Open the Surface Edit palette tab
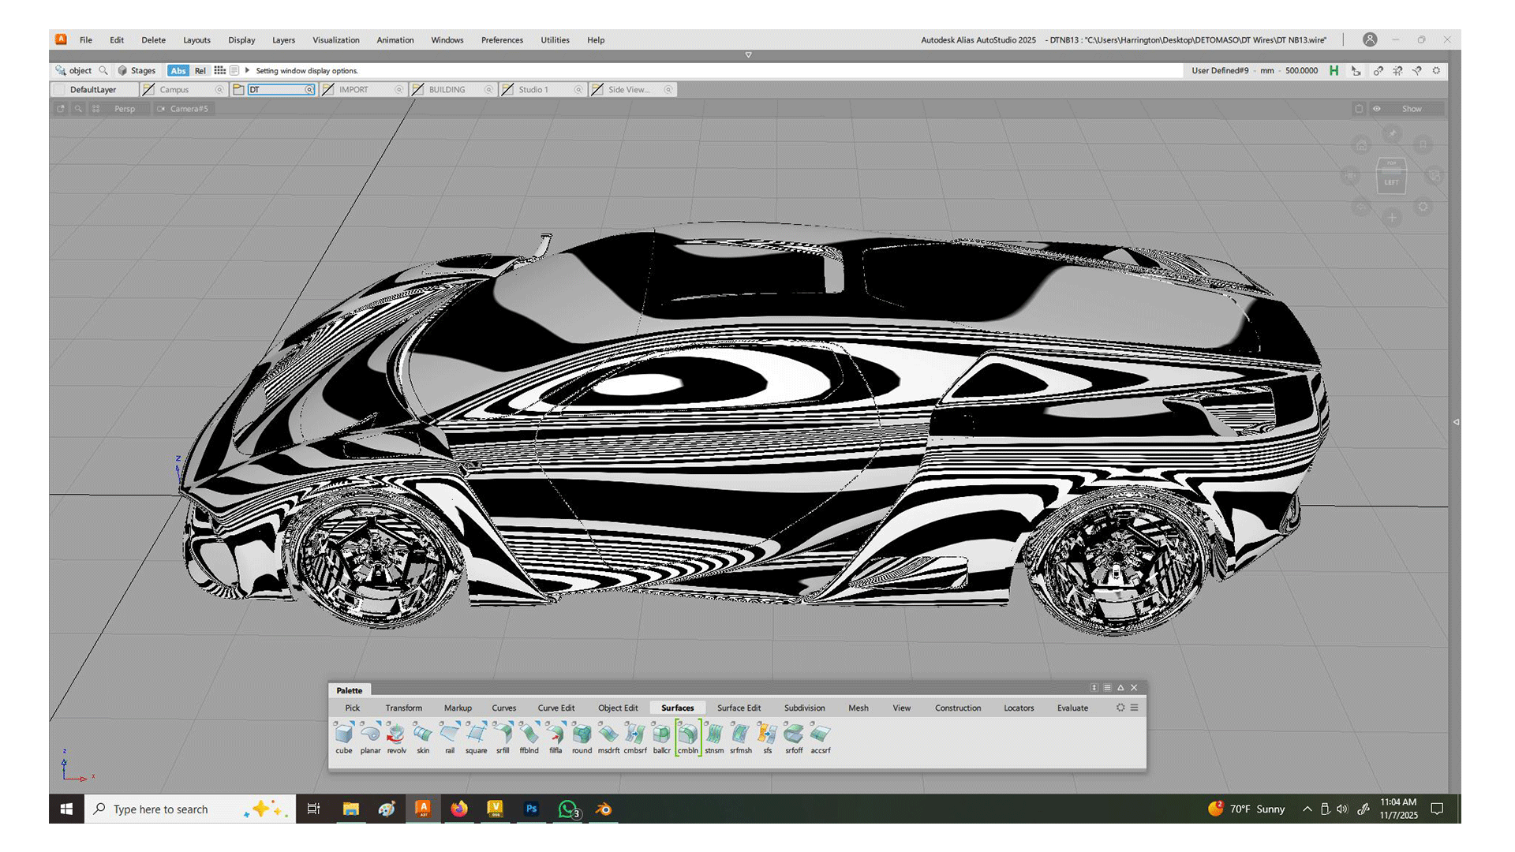This screenshot has width=1515, height=852. pos(739,708)
